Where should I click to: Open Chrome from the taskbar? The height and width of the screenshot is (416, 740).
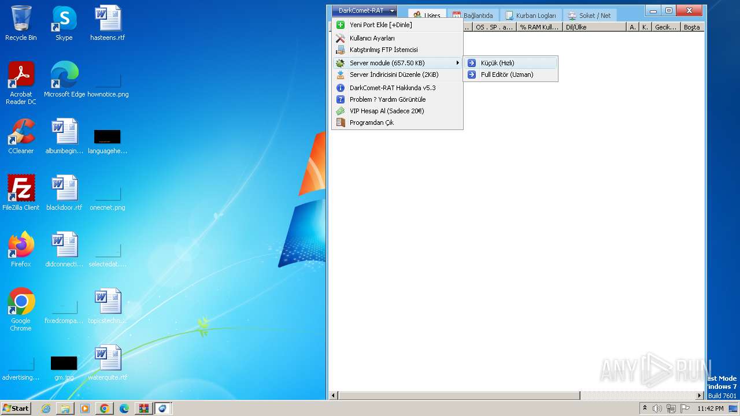(104, 408)
